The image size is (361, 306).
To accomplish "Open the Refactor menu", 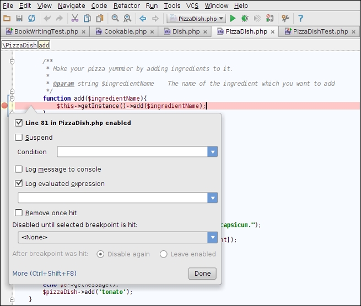I will pyautogui.click(x=127, y=6).
